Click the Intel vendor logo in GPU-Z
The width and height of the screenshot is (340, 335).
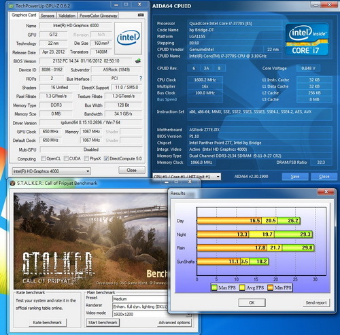(129, 38)
